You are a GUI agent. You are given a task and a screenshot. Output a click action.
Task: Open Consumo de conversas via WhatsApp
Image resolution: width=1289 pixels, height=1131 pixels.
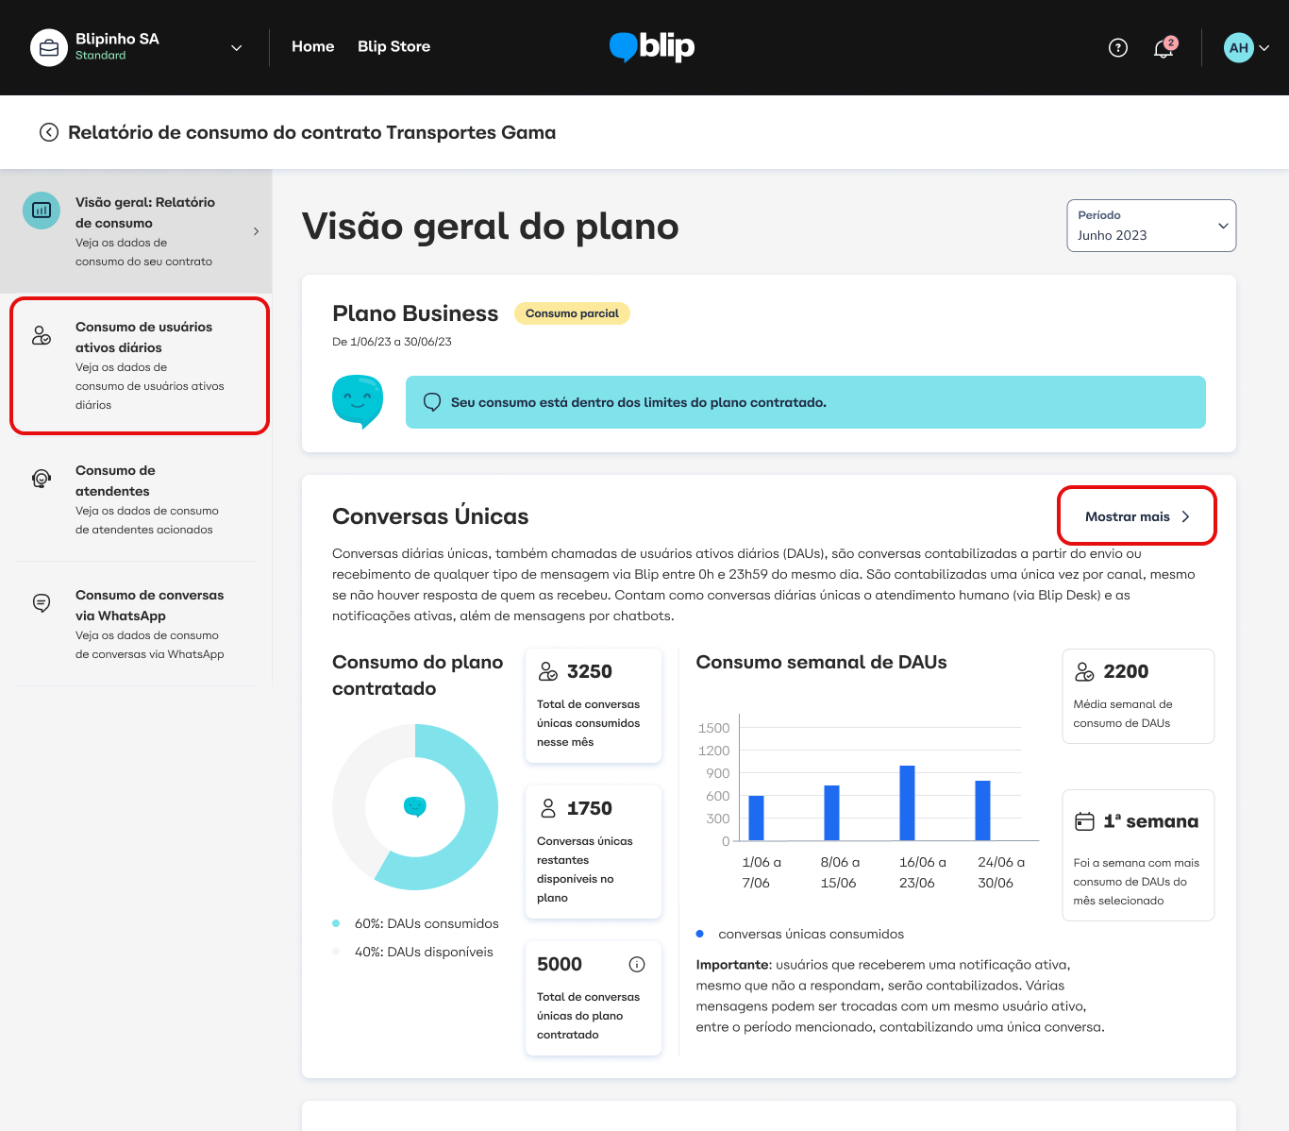pyautogui.click(x=136, y=624)
